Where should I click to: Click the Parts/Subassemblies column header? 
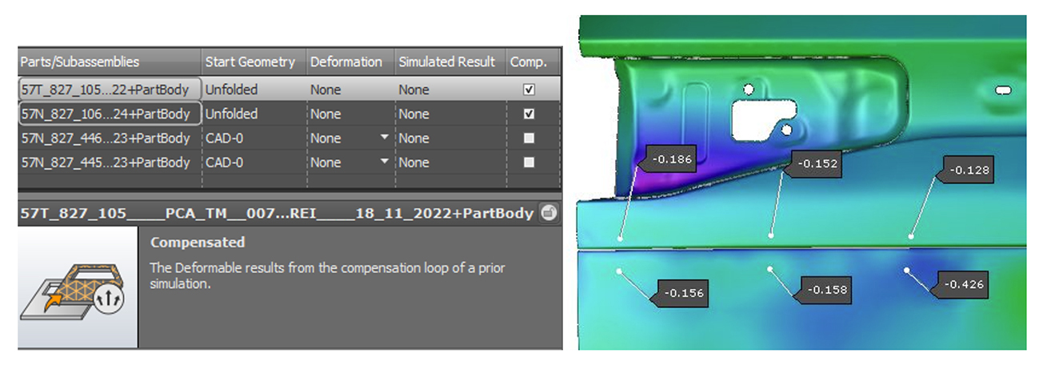(80, 62)
